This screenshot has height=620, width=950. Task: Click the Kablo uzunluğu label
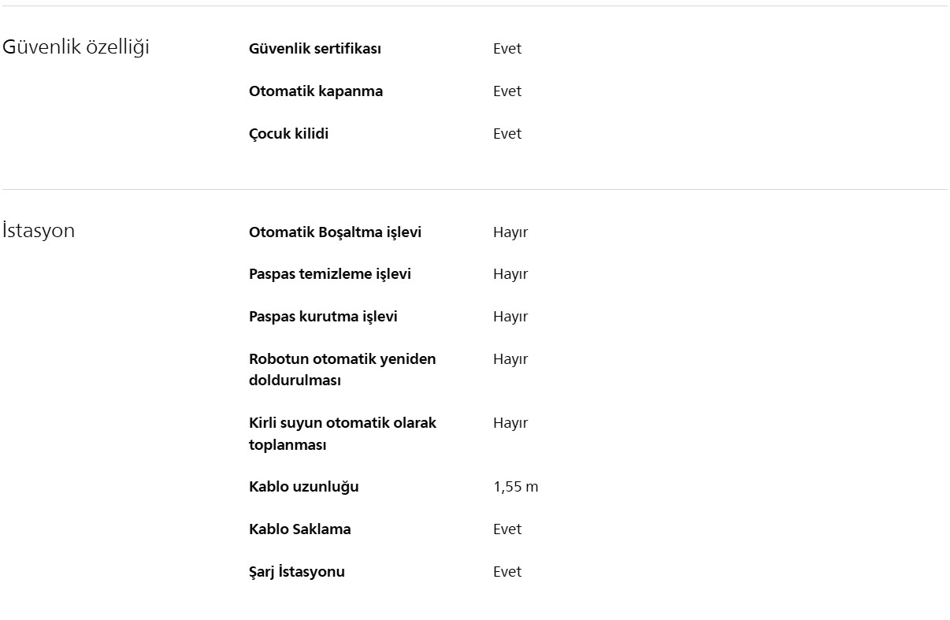click(303, 487)
